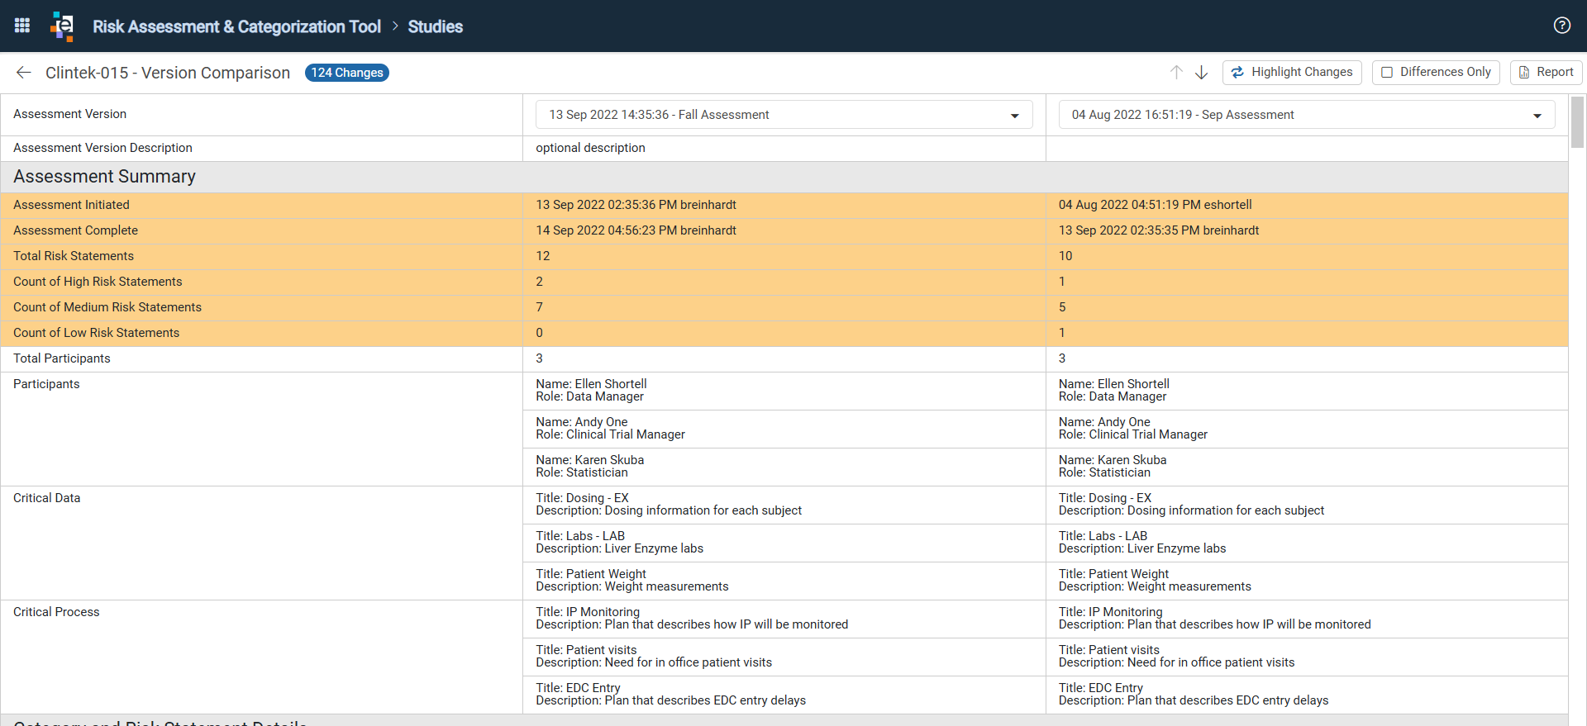Open the help question mark icon

1561,26
